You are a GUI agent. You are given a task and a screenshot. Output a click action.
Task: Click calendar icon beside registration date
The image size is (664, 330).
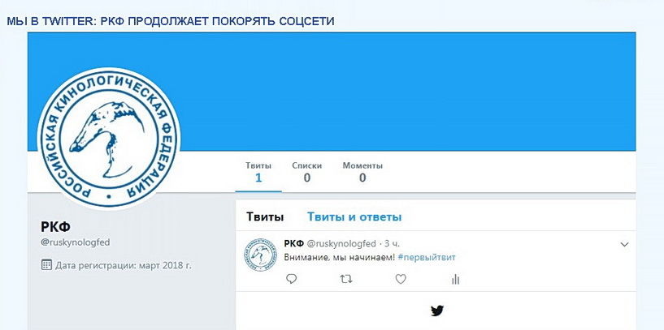[x=46, y=265]
